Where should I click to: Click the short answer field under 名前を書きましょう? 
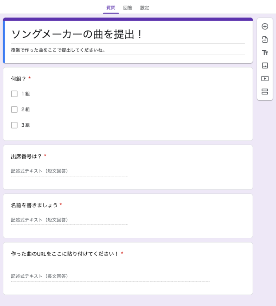point(69,220)
